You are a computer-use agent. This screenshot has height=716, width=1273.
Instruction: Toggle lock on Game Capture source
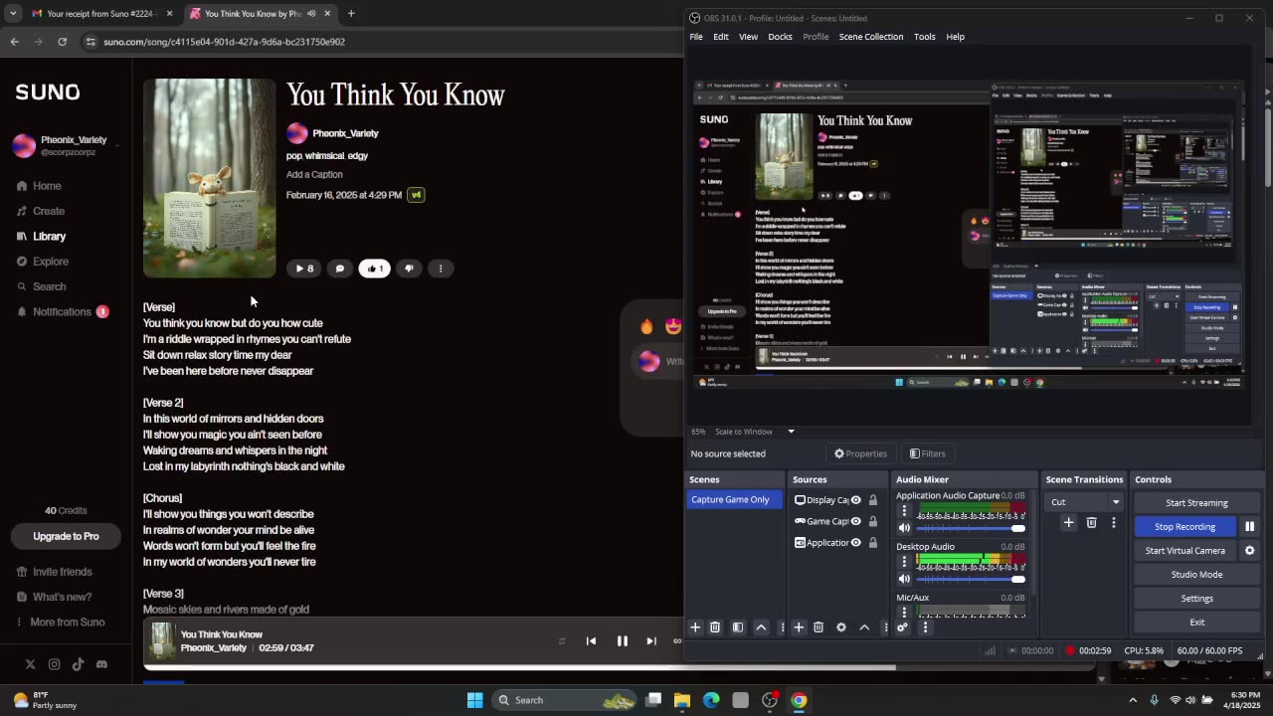tap(873, 521)
